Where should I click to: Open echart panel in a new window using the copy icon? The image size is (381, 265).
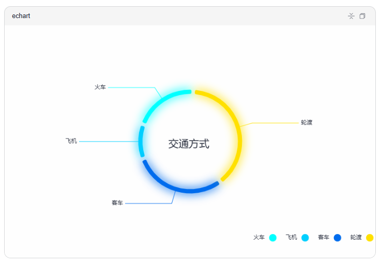pyautogui.click(x=362, y=16)
